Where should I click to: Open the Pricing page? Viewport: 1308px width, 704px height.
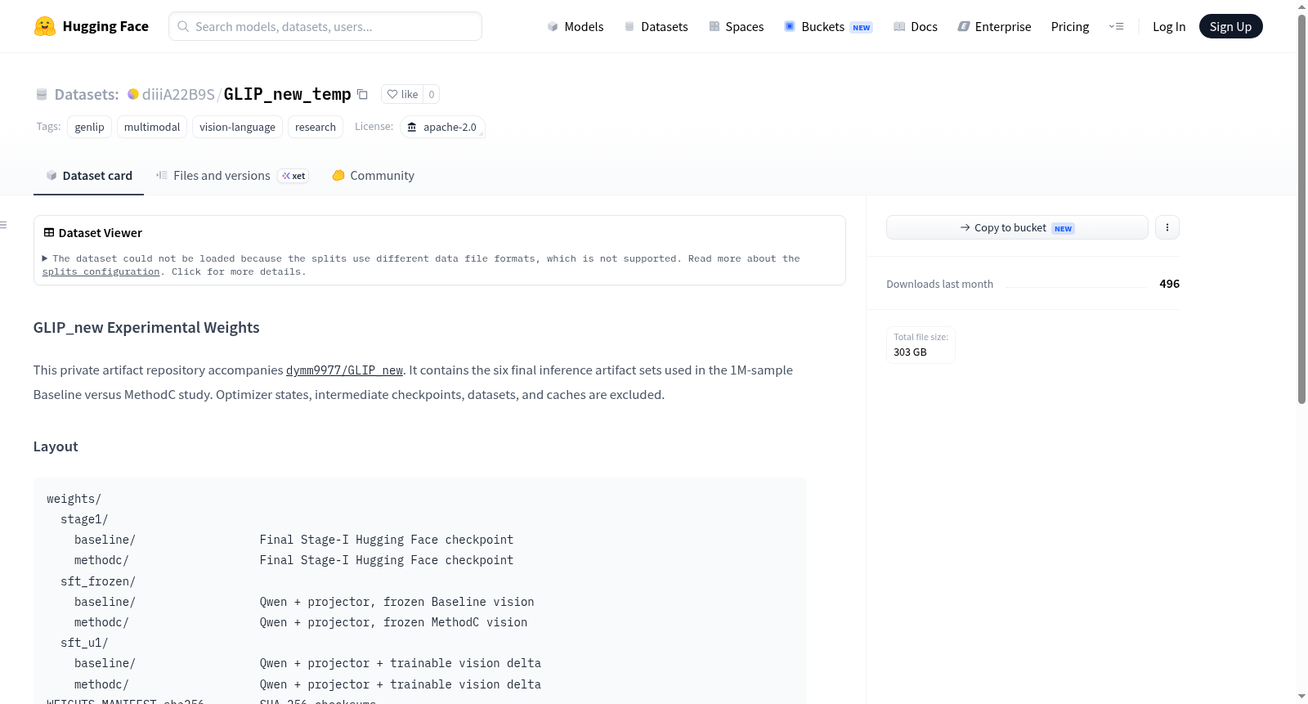pos(1070,26)
